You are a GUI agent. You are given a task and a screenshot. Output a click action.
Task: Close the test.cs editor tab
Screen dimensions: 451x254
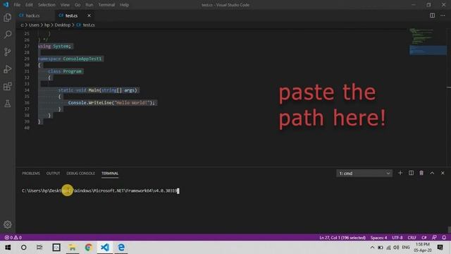(89, 16)
